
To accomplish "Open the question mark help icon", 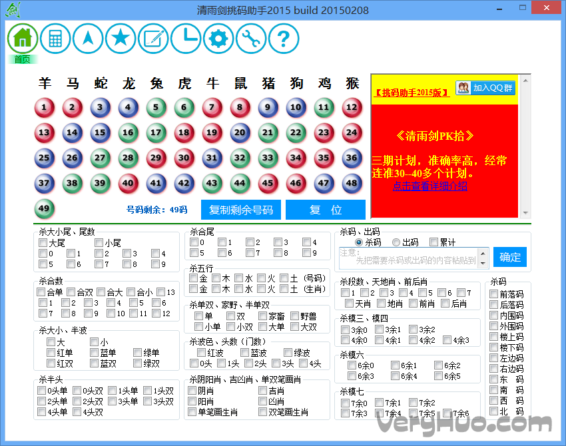I will point(284,39).
